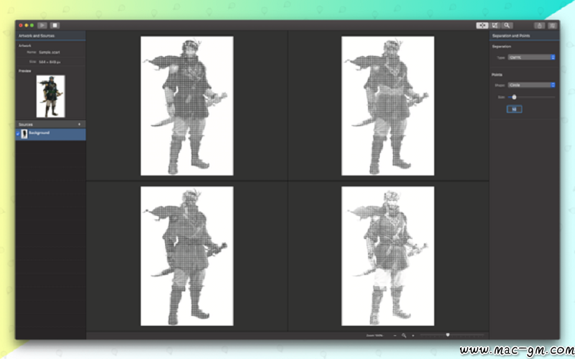575x359 pixels.
Task: Click the artwork size value text
Action: [50, 62]
